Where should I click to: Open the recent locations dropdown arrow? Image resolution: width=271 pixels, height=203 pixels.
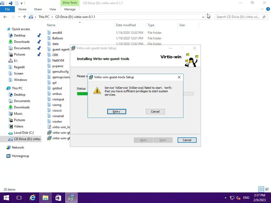tap(19, 17)
